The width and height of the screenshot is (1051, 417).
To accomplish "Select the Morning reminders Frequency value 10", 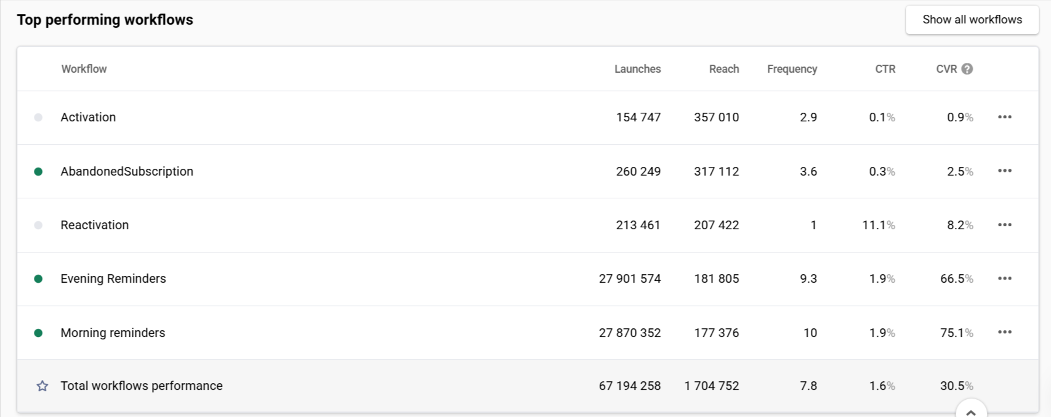I will (810, 333).
